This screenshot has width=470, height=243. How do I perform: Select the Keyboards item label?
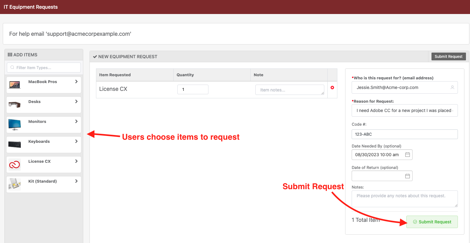click(39, 141)
